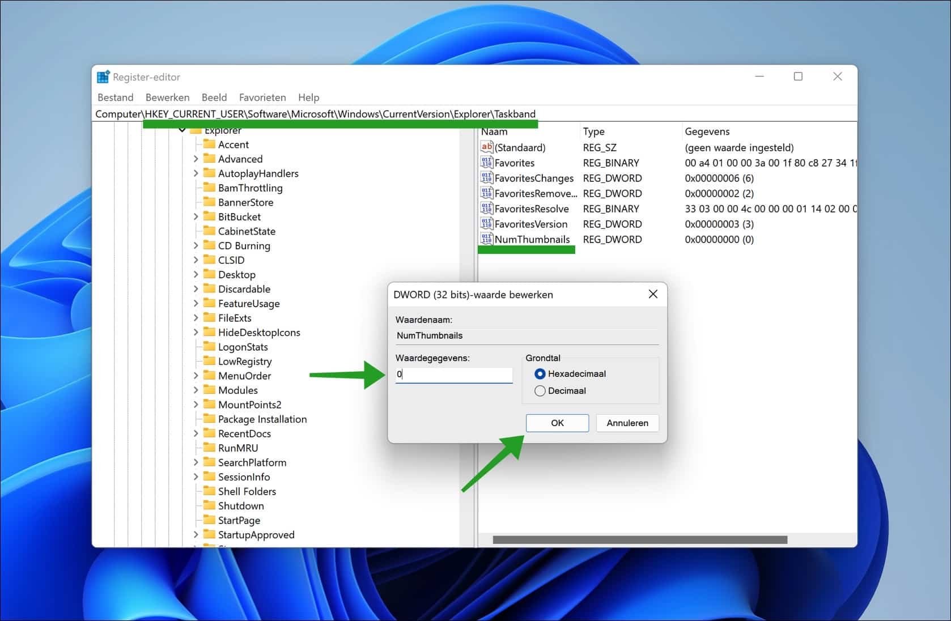Select the Hexadecimaal radio button
951x621 pixels.
[x=540, y=374]
